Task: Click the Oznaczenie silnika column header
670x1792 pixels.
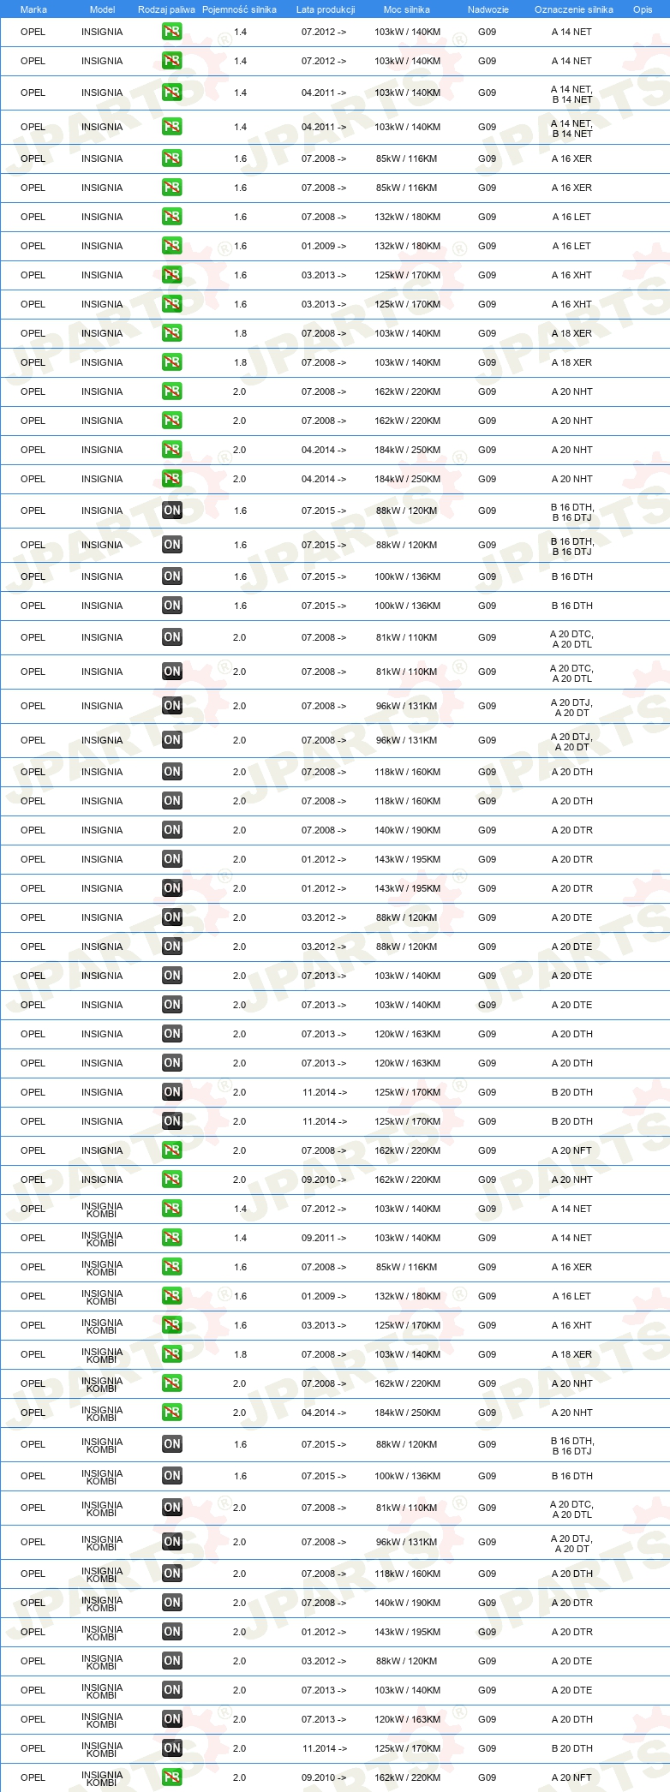Action: (574, 9)
